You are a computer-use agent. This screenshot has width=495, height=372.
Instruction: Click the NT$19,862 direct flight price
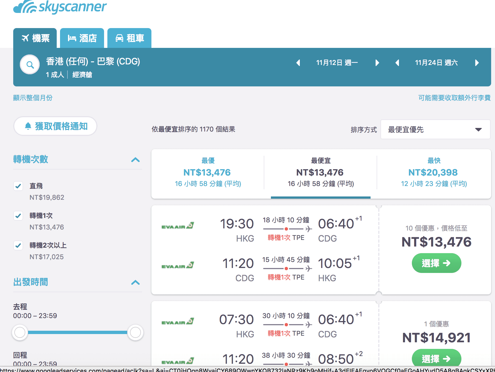[x=47, y=197]
